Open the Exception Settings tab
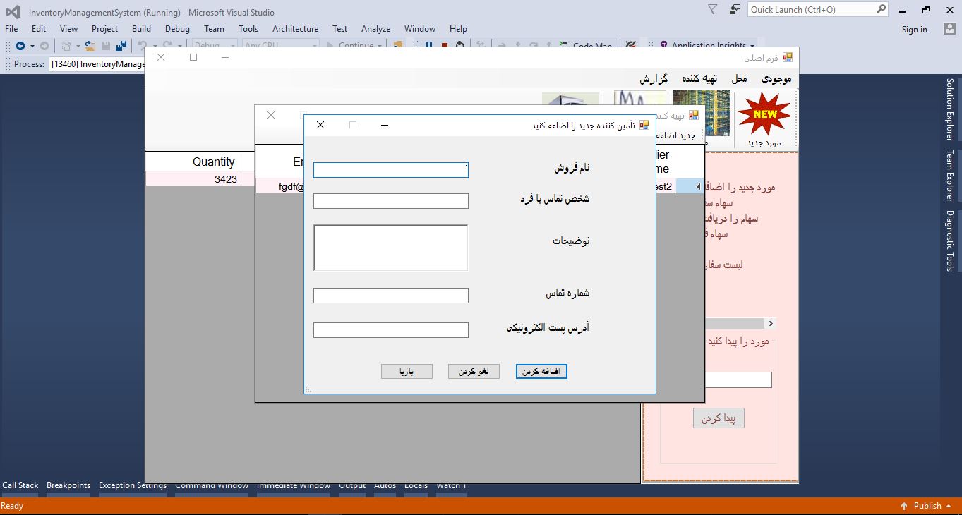Viewport: 962px width, 515px height. [x=133, y=485]
